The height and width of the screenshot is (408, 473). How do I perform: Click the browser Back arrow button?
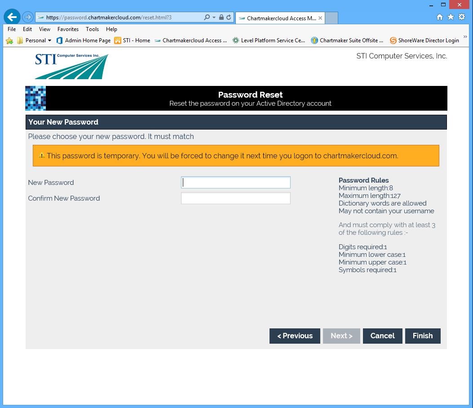click(x=12, y=17)
